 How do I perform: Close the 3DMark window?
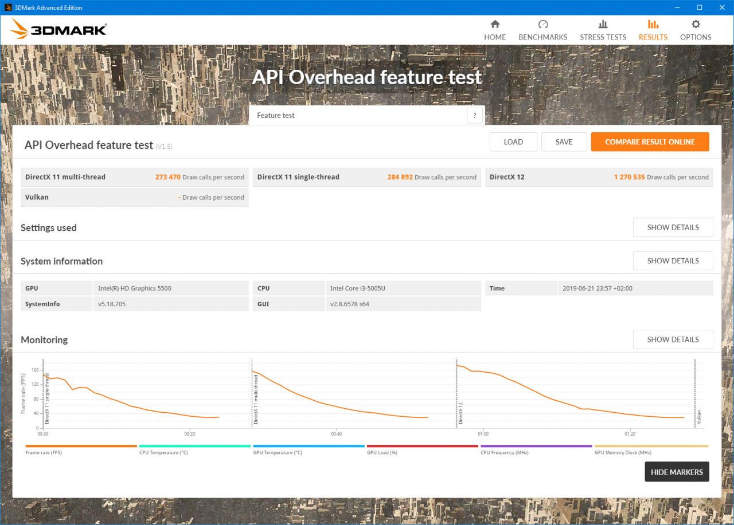[x=722, y=7]
